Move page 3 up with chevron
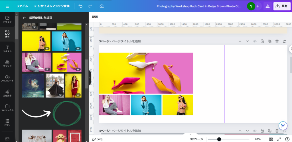292x142 pixels. click(x=240, y=41)
